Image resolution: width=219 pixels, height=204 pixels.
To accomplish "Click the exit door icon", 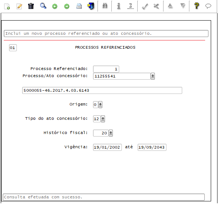I will pyautogui.click(x=91, y=6).
